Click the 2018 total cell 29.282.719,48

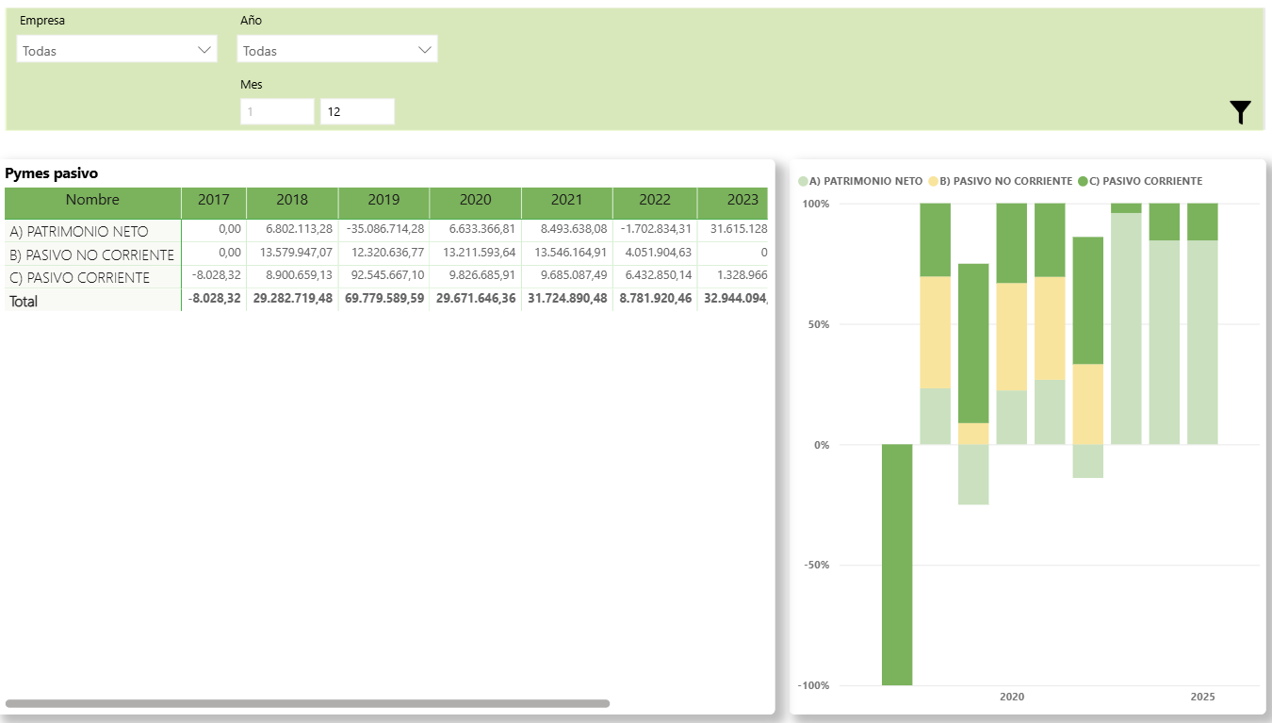pos(292,300)
